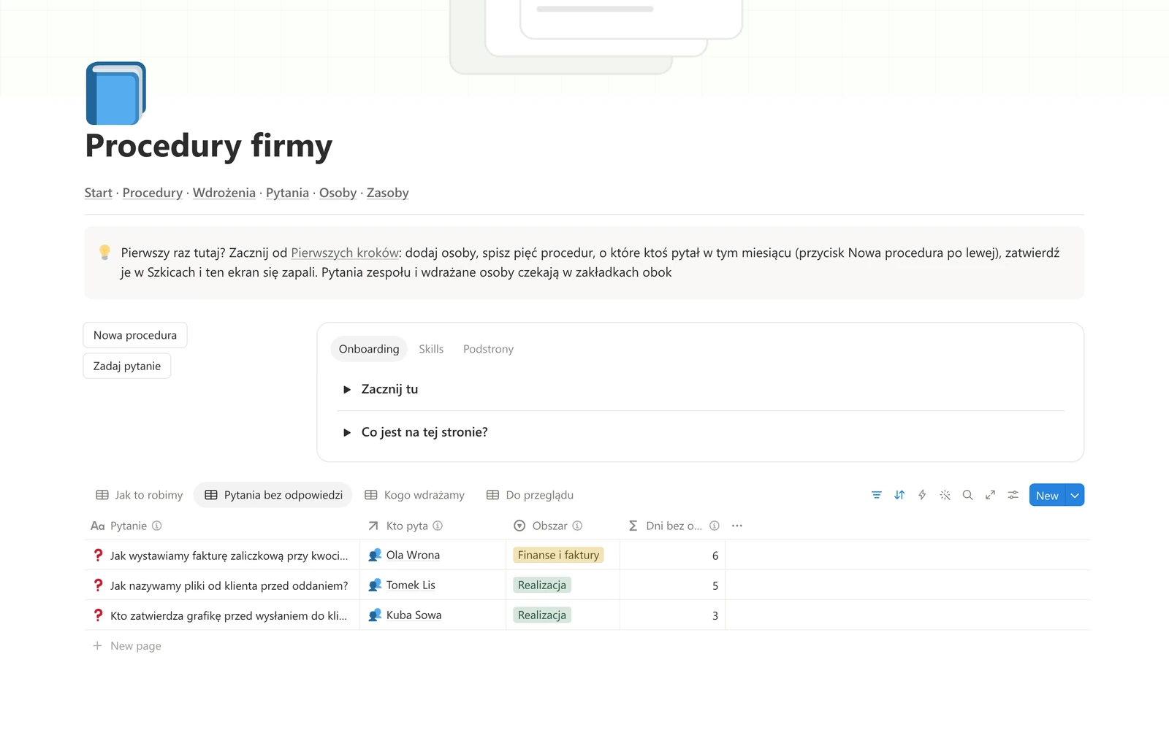Switch to the Podstrony tab
This screenshot has width=1169, height=730.
coord(488,349)
